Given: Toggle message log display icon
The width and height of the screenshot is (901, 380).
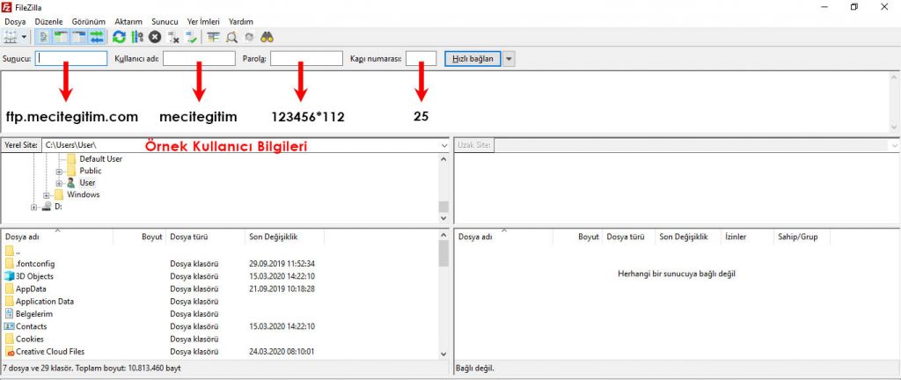Looking at the screenshot, I should (x=43, y=37).
